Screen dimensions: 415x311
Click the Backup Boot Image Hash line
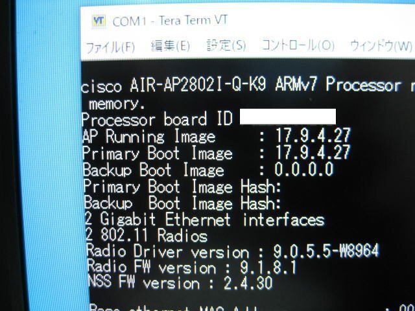[x=182, y=203]
